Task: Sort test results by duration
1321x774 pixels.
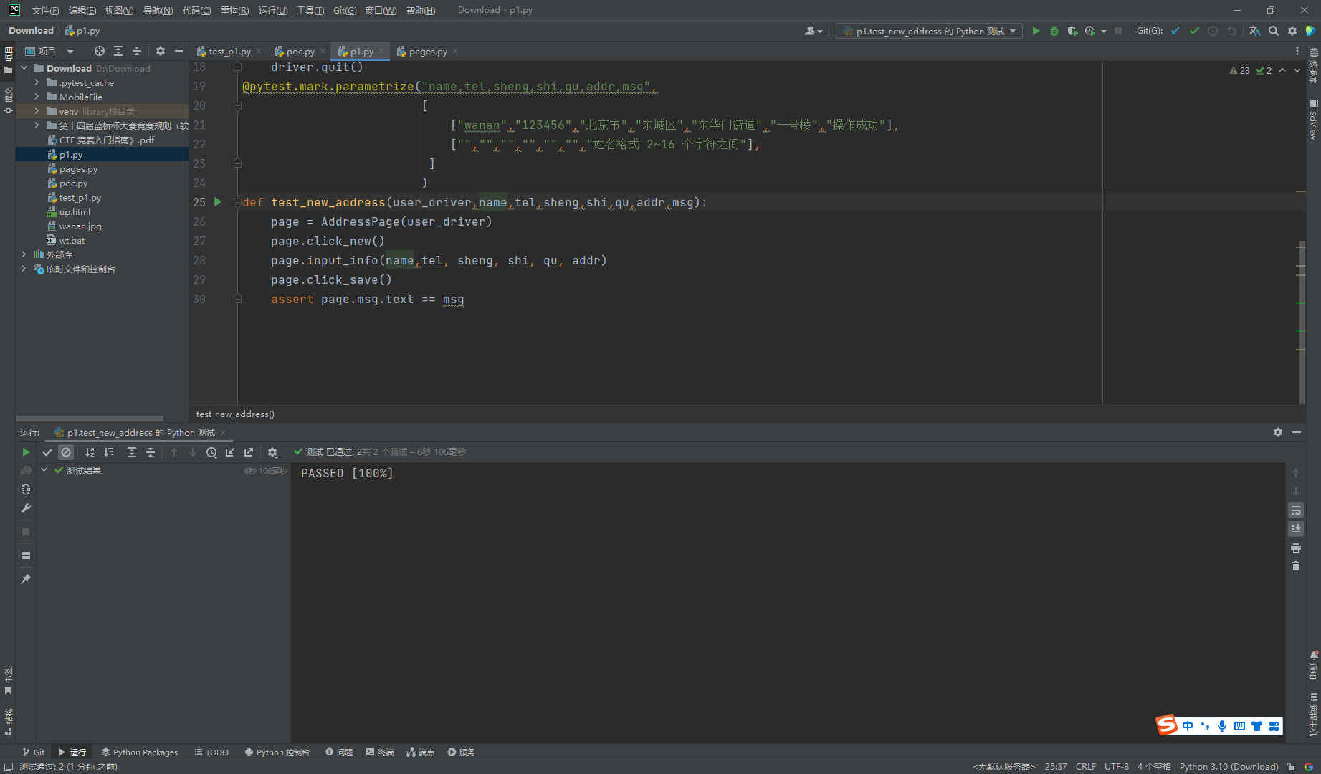Action: point(108,452)
